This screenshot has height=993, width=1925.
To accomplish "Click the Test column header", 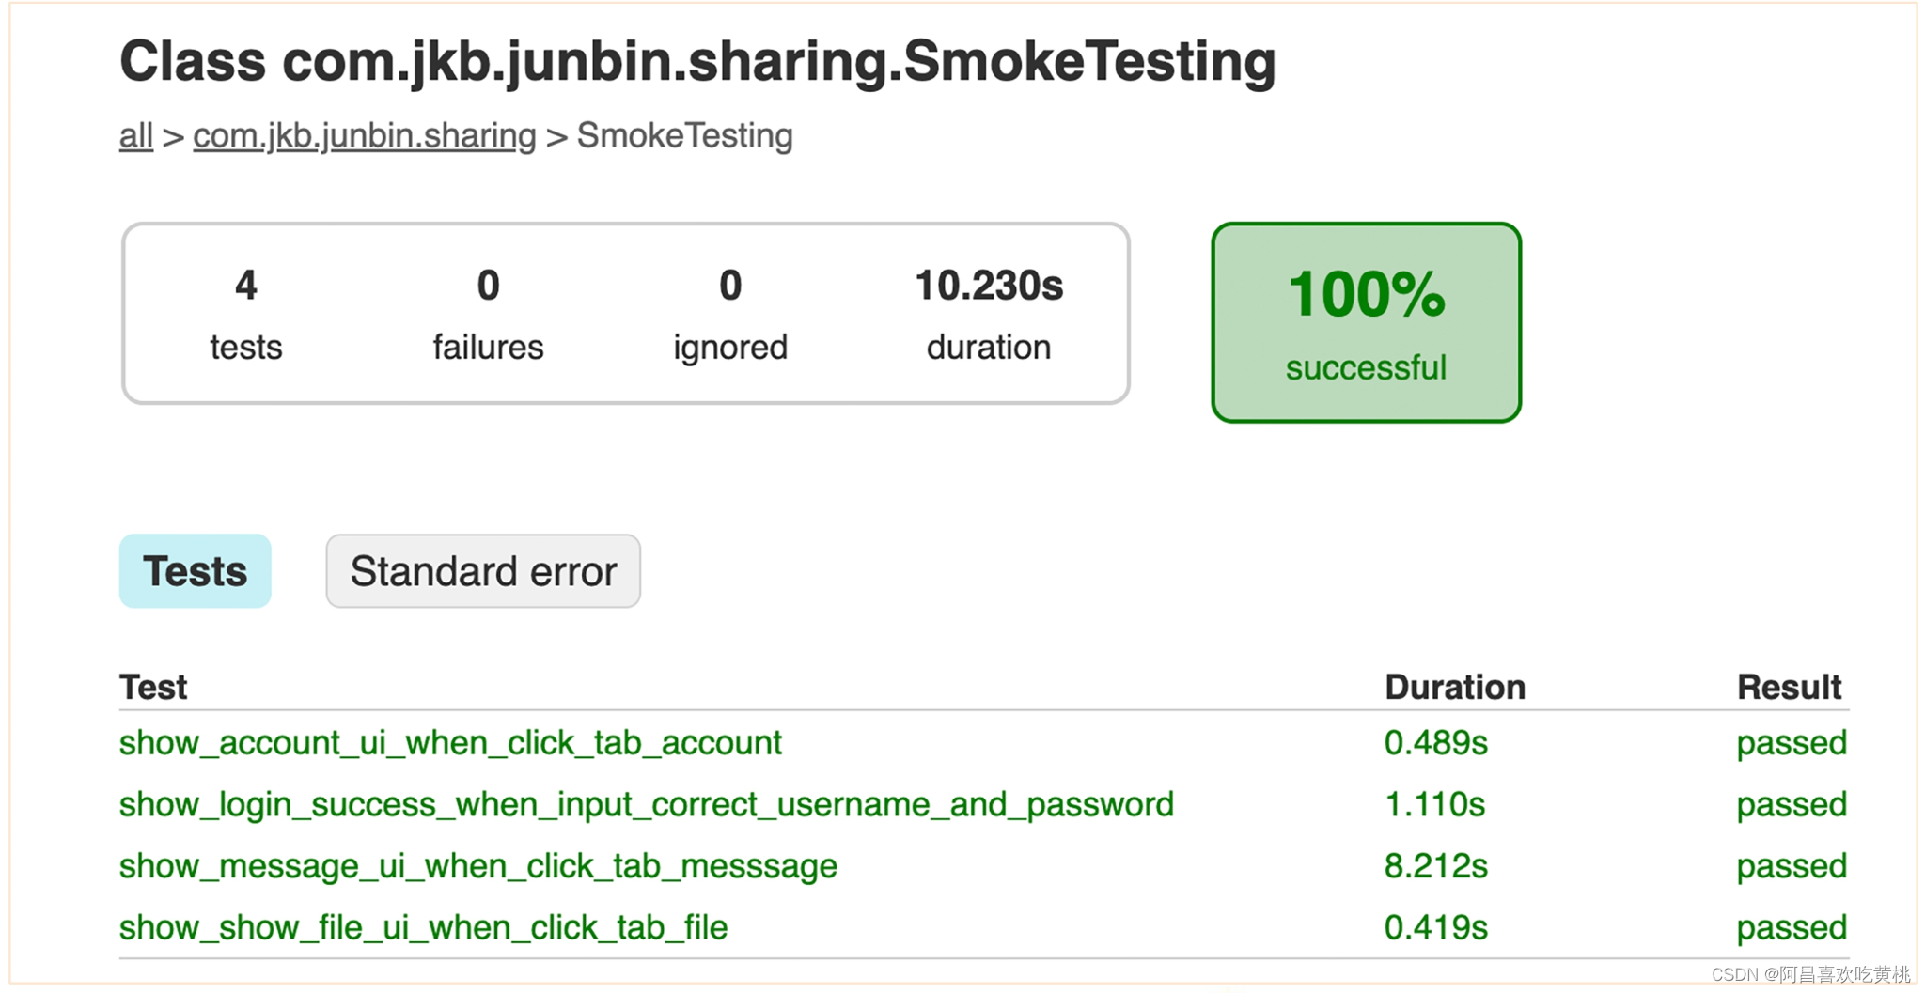I will coord(153,688).
